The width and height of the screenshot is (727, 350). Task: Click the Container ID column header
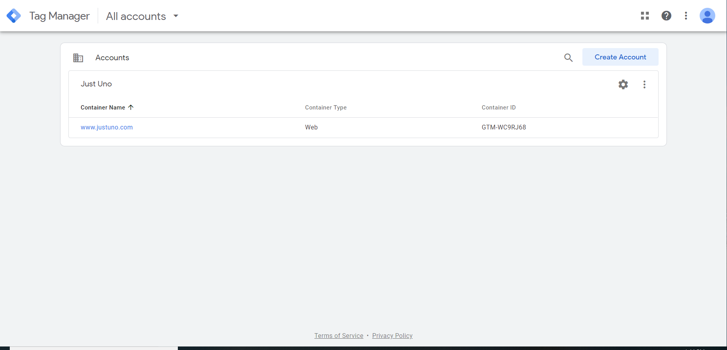[498, 108]
